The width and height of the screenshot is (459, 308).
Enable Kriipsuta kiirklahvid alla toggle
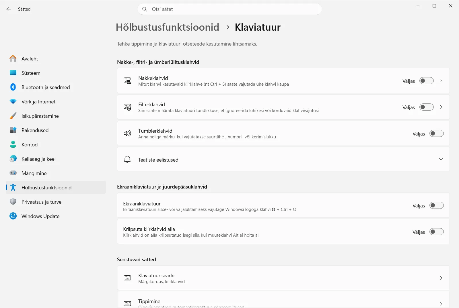coord(436,232)
